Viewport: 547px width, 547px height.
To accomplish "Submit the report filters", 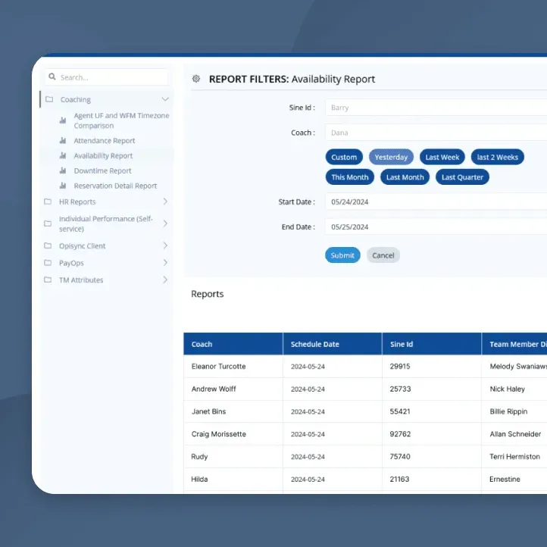I will (342, 255).
